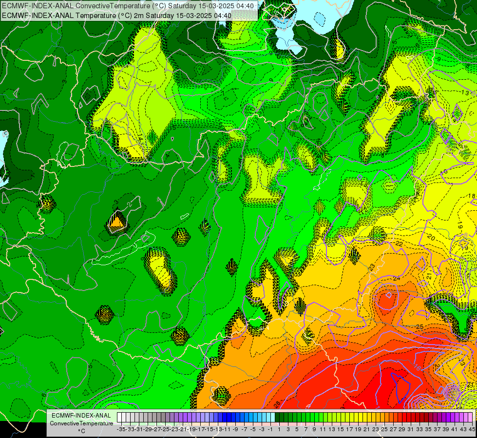Click the legend swatch above the -19 label

pyautogui.click(x=190, y=417)
